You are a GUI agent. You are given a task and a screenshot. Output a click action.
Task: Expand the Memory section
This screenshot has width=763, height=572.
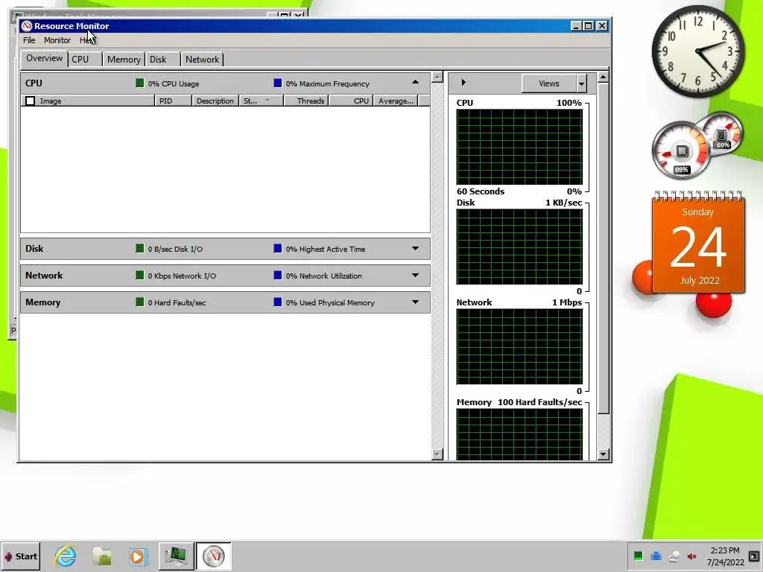415,302
